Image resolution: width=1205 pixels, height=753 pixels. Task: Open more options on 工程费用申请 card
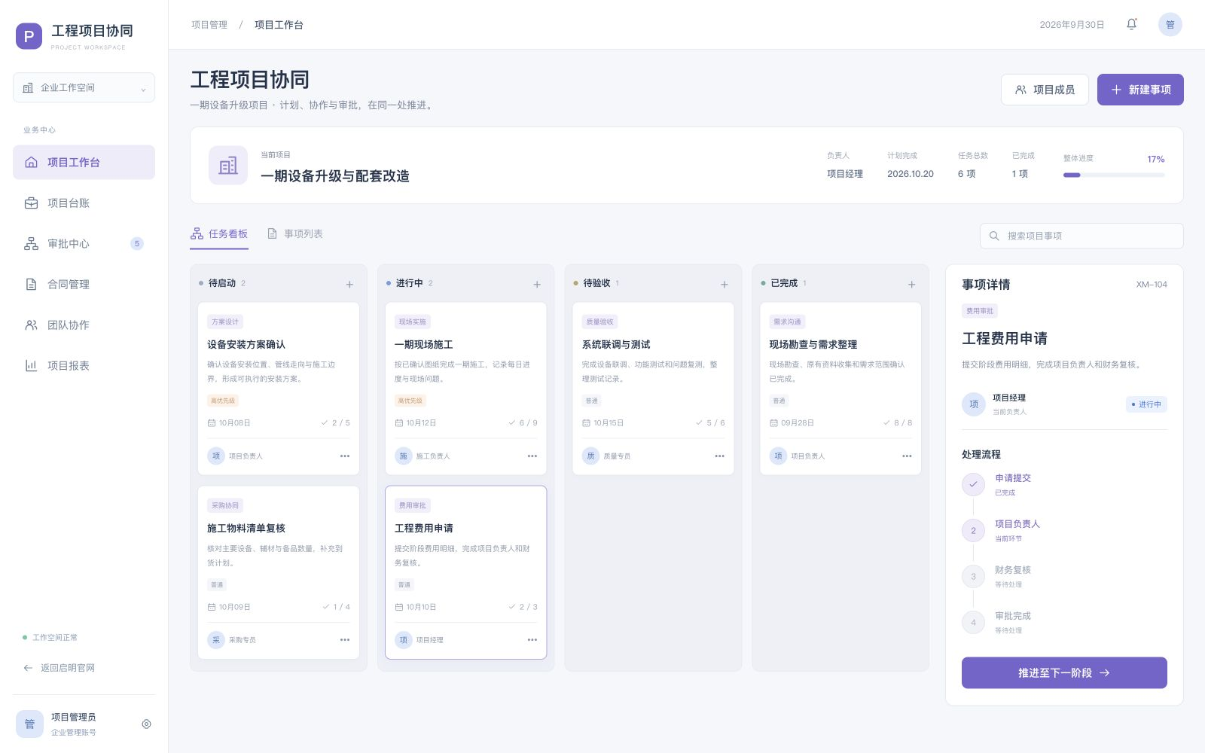click(532, 639)
